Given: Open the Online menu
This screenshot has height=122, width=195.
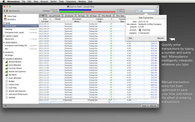Looking at the screenshot, I should point(54,2).
